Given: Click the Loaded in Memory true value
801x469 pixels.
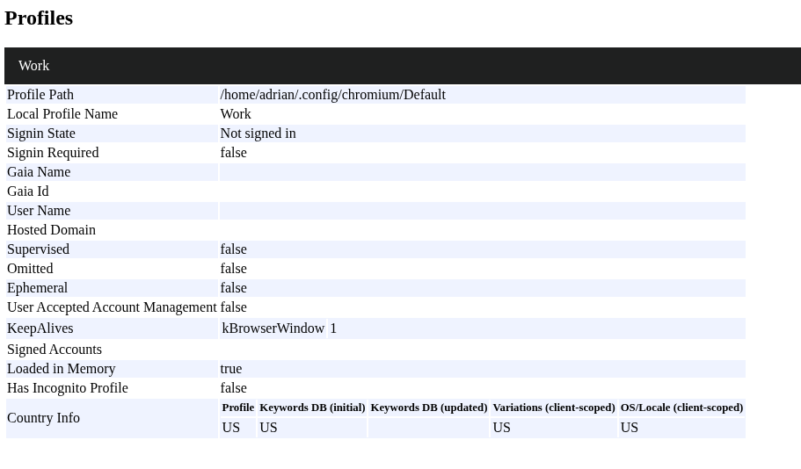Looking at the screenshot, I should 231,369.
